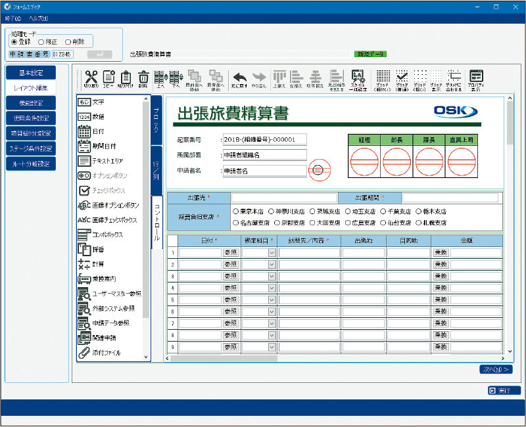Pick the 採番 numbering control

click(x=91, y=250)
